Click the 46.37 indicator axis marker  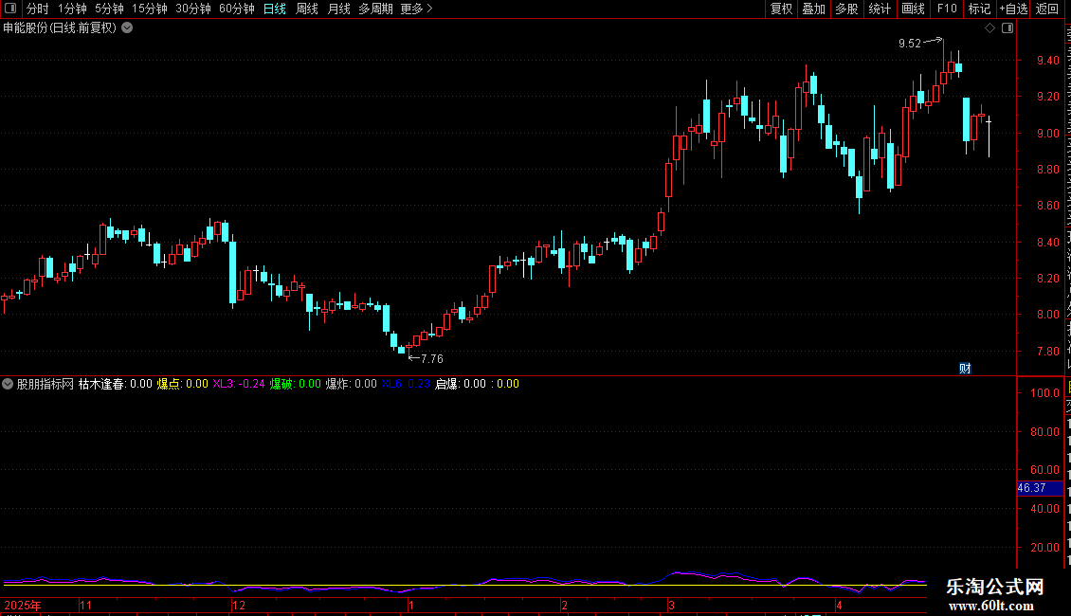click(1031, 488)
